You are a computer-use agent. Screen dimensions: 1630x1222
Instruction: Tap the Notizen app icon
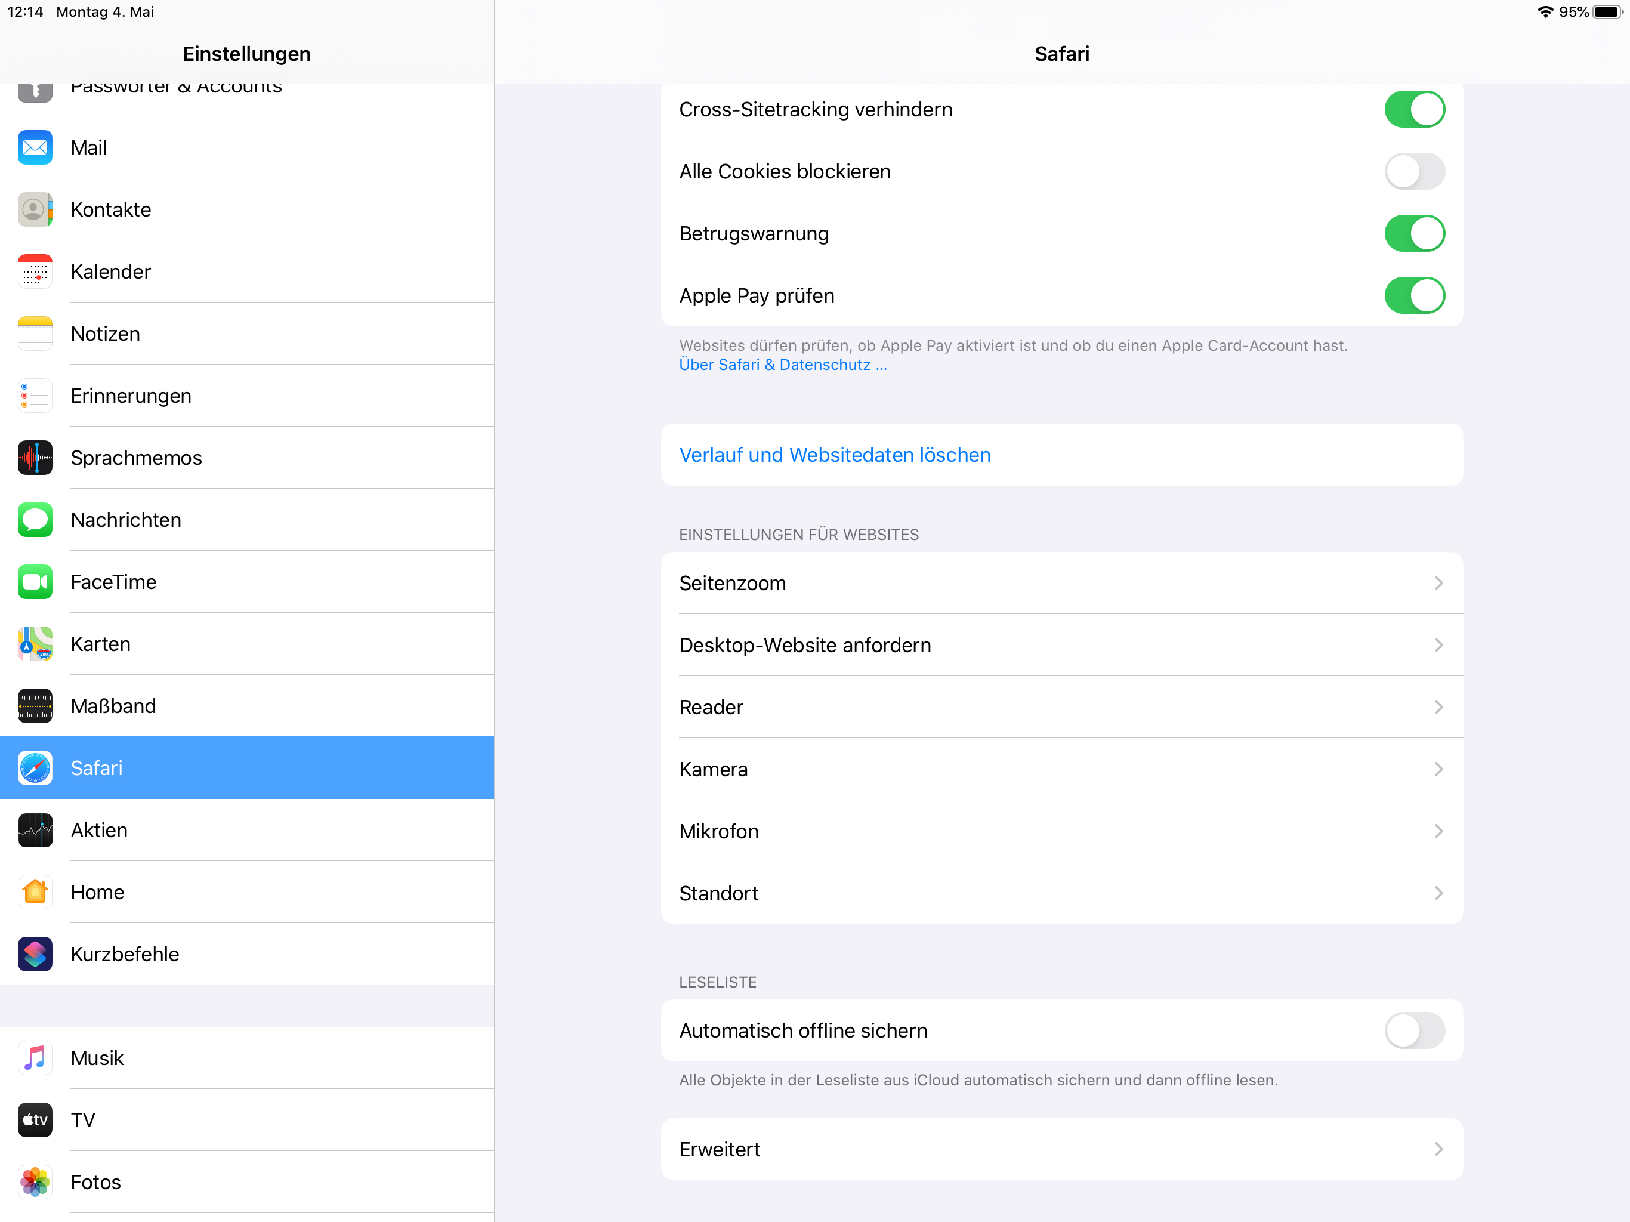[35, 333]
